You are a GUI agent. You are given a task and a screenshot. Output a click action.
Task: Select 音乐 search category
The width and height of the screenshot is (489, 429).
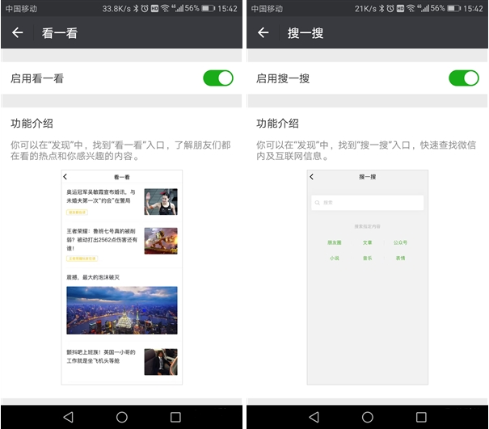[368, 259]
